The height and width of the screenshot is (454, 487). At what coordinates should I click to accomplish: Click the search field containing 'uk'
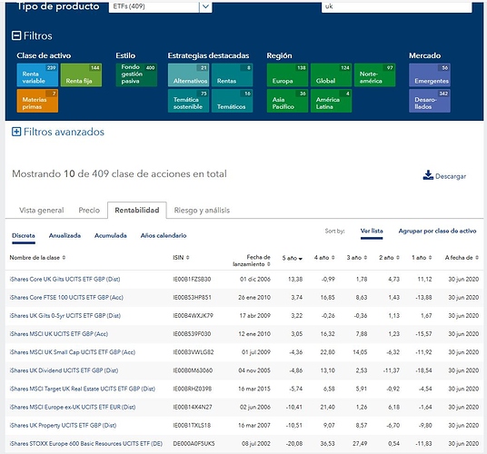[x=397, y=6]
